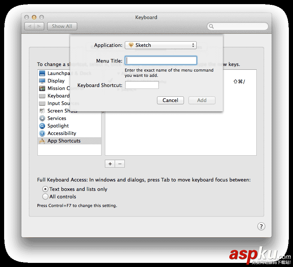Click the search magnifier icon
The width and height of the screenshot is (293, 267).
point(211,26)
